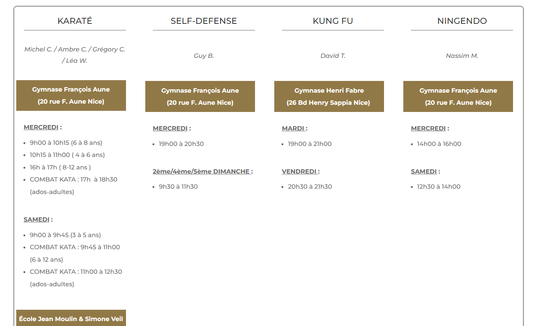This screenshot has width=538, height=326.
Task: Select instructor name Nassim M.
Action: (462, 56)
